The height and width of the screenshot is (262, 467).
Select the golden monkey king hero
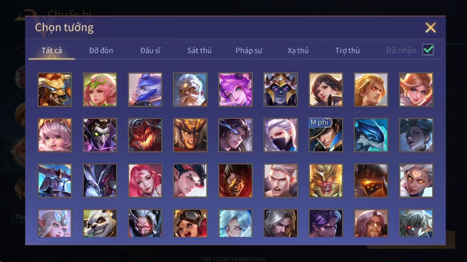pyautogui.click(x=325, y=181)
